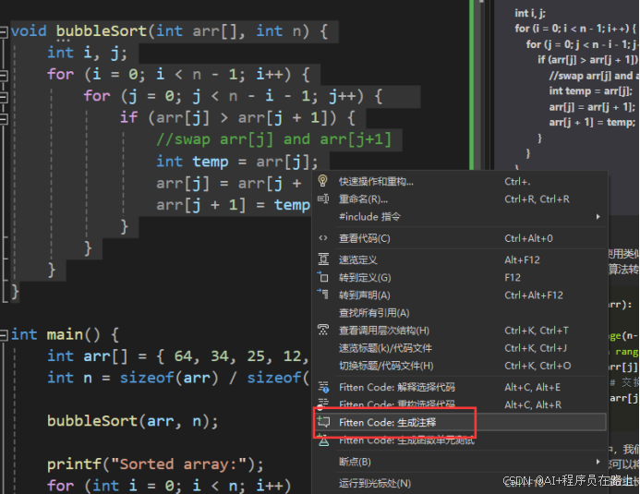This screenshot has height=494, width=640.
Task: Click 'int i, j;' in right panel
Action: tap(530, 14)
